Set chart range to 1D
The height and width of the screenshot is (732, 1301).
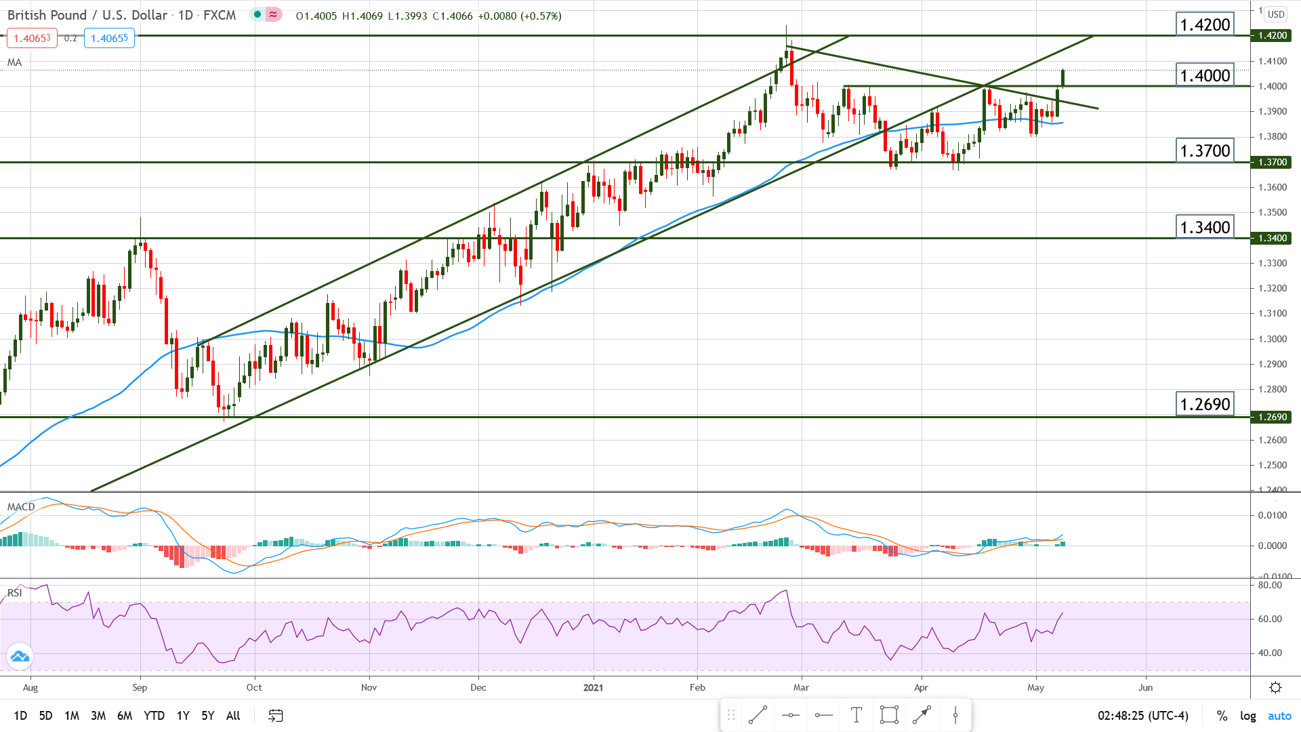[20, 716]
